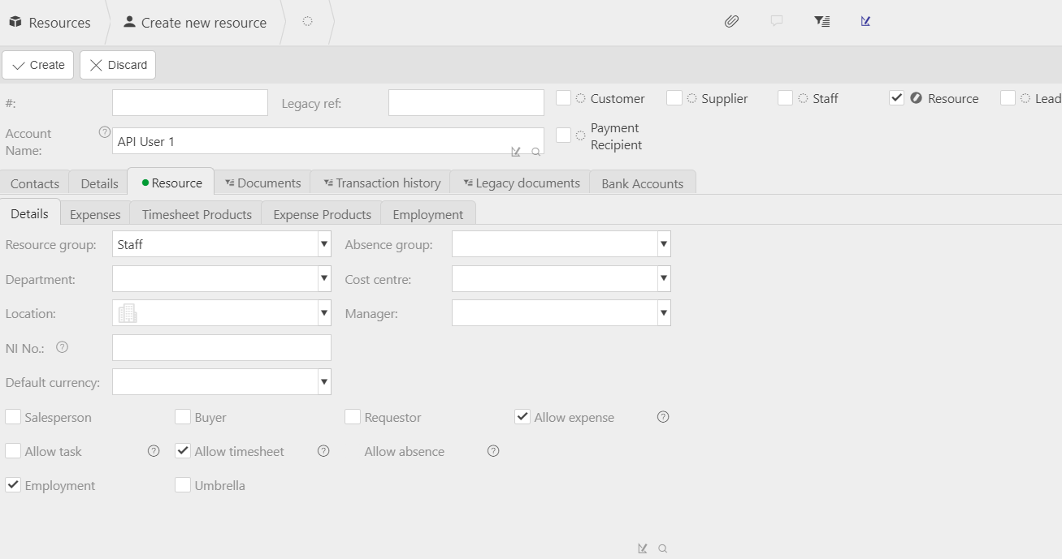
Task: Tick the Customer checkbox
Action: pyautogui.click(x=564, y=98)
